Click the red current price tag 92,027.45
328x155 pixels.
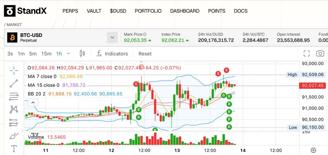pos(312,85)
